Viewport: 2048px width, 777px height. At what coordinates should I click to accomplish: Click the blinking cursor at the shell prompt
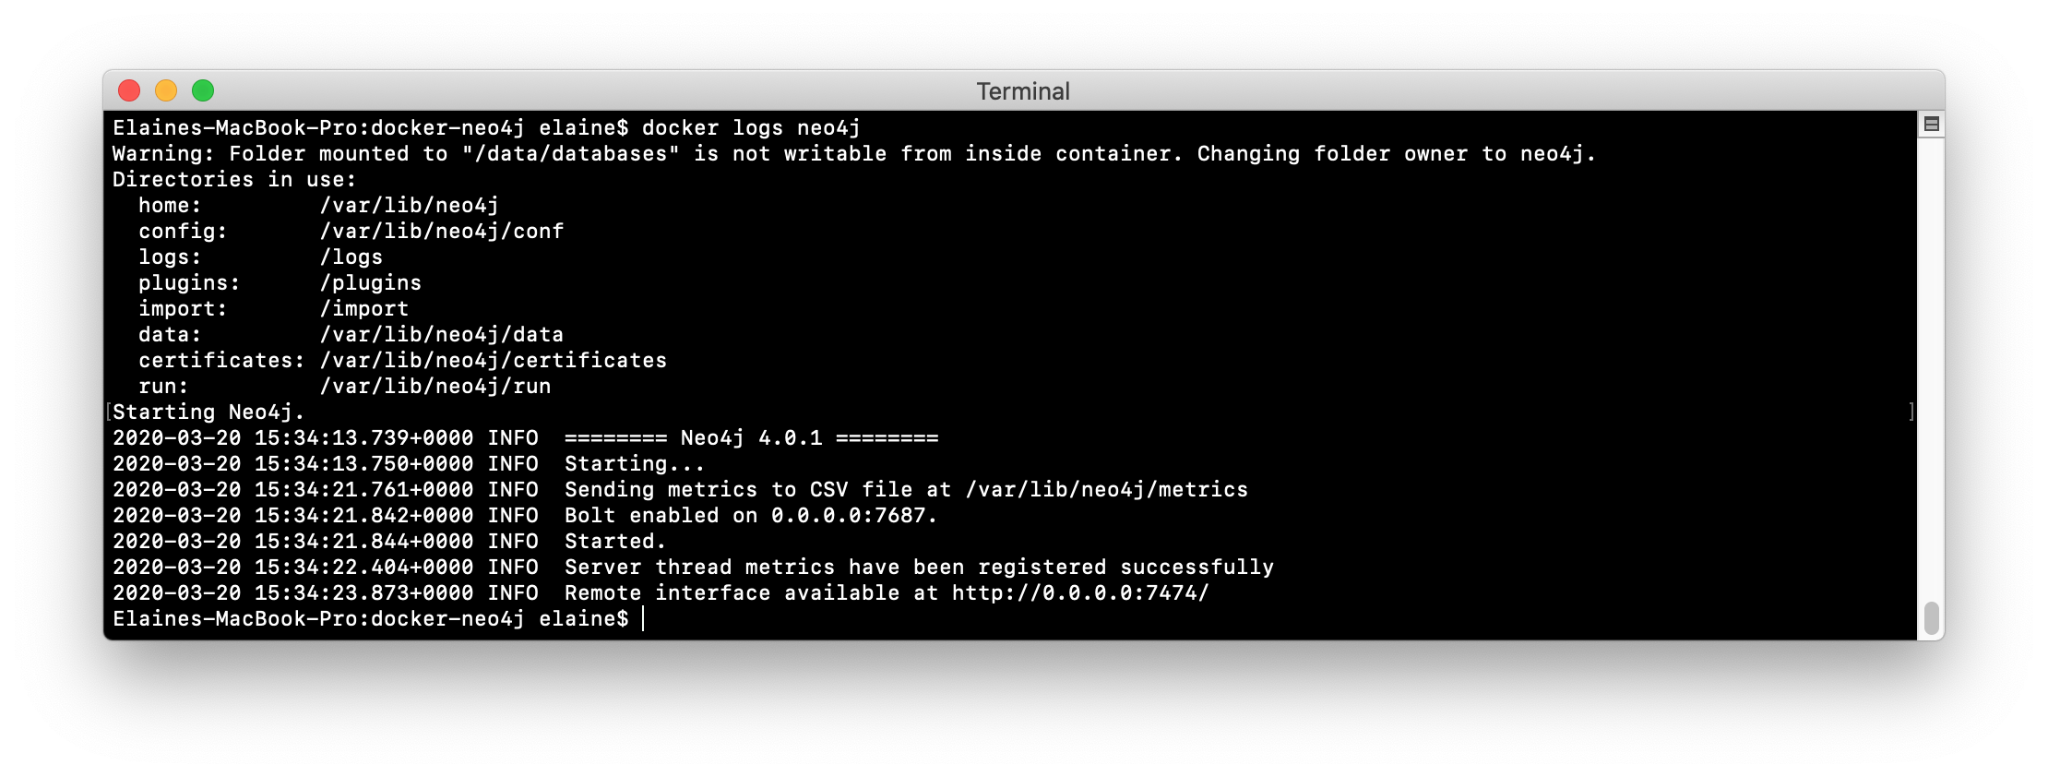644,619
